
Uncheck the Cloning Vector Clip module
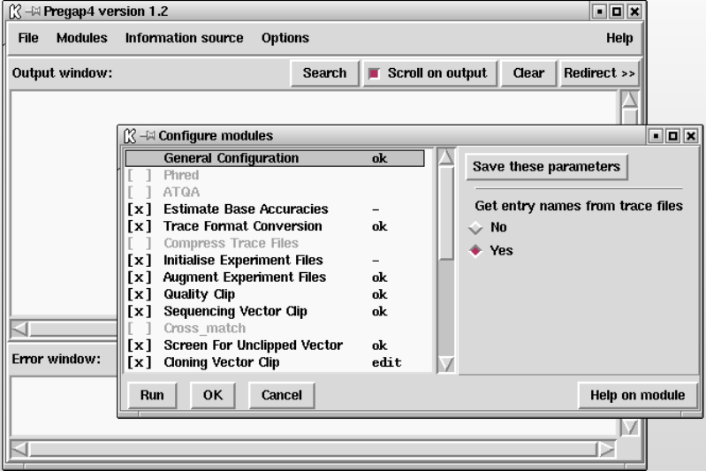coord(139,362)
